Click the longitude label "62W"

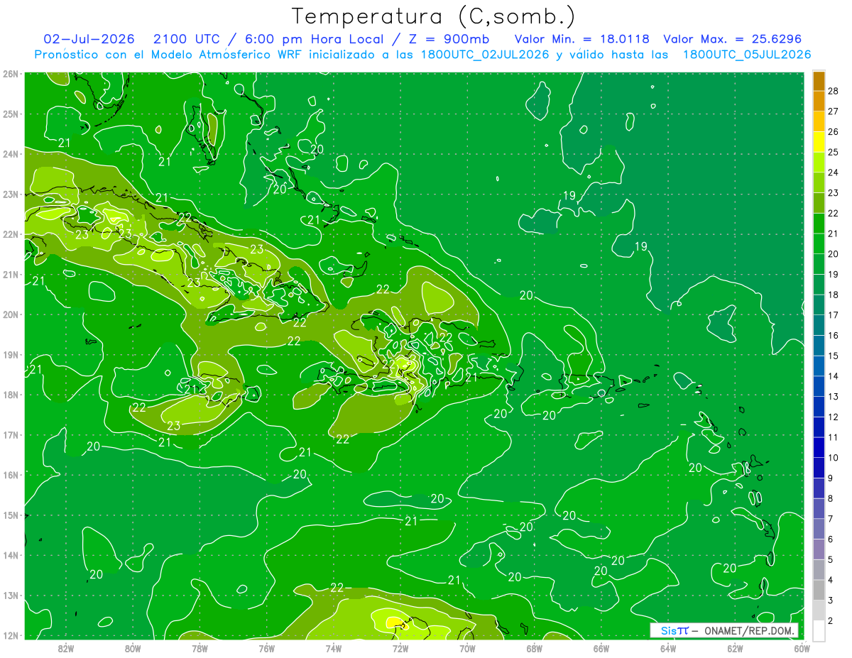click(735, 648)
